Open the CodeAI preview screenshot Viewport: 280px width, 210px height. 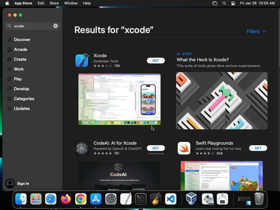(119, 176)
